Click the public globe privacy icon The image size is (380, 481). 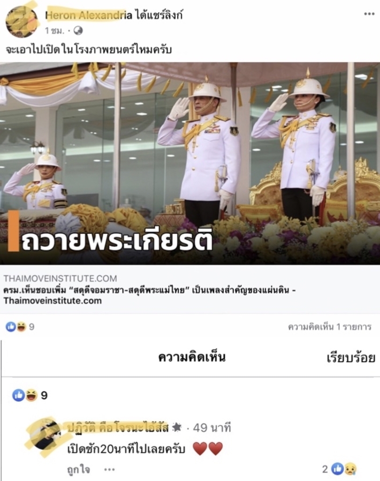pos(78,31)
